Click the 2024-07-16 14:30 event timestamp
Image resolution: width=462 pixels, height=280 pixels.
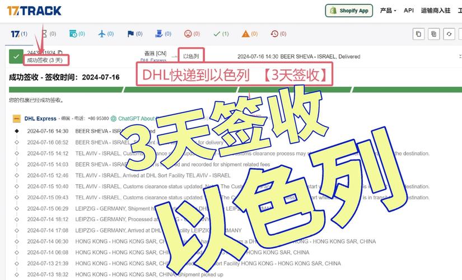point(48,131)
